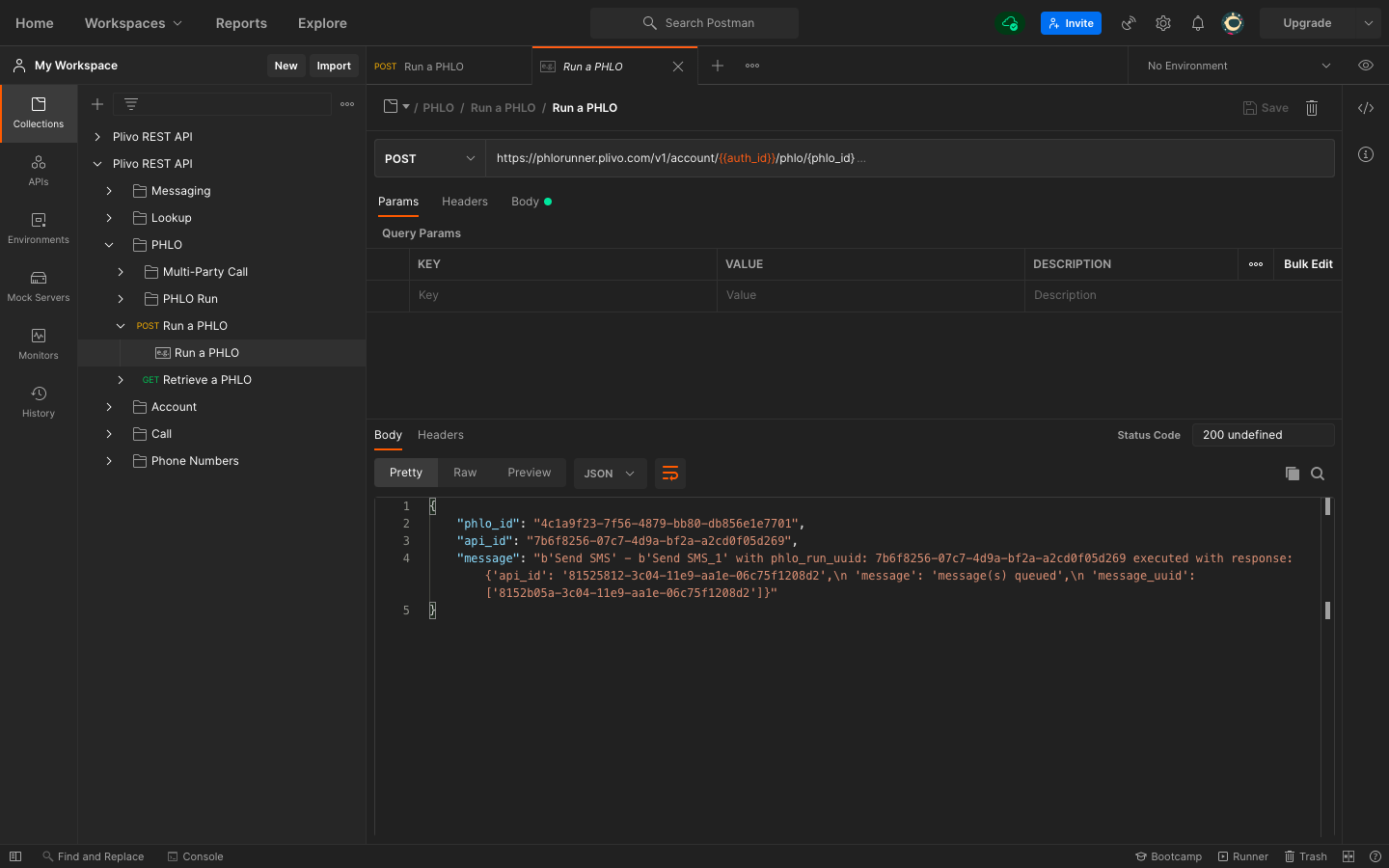Open query params column options ellipsis
1389x868 pixels.
(1256, 264)
